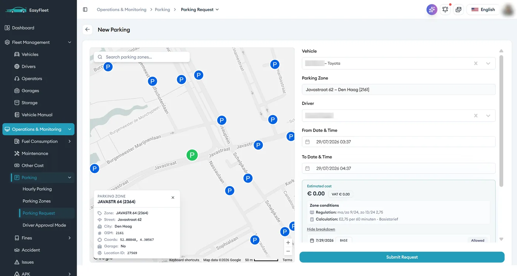Collapse Fleet Management section
This screenshot has width=517, height=276.
point(70,42)
